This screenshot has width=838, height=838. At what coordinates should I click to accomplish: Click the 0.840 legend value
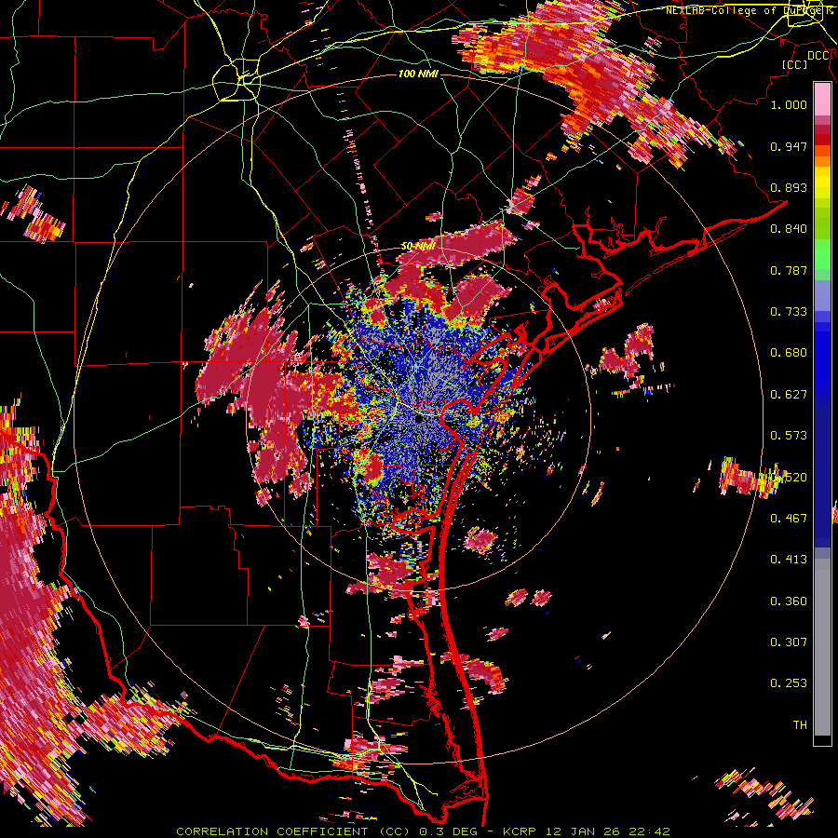789,229
